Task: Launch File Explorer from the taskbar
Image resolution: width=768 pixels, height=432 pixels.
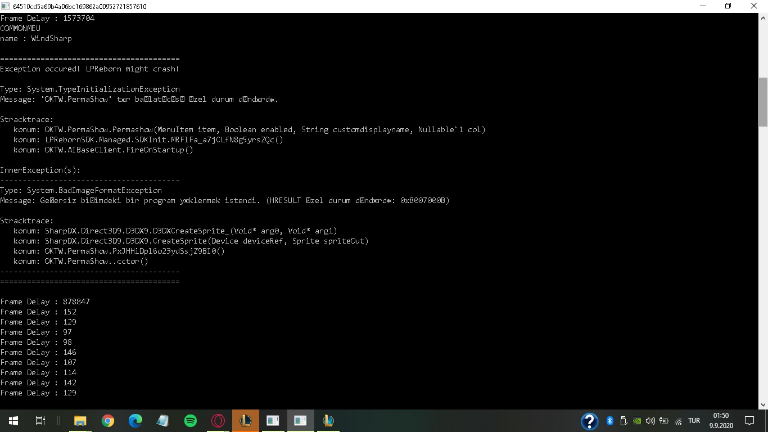Action: [x=80, y=421]
